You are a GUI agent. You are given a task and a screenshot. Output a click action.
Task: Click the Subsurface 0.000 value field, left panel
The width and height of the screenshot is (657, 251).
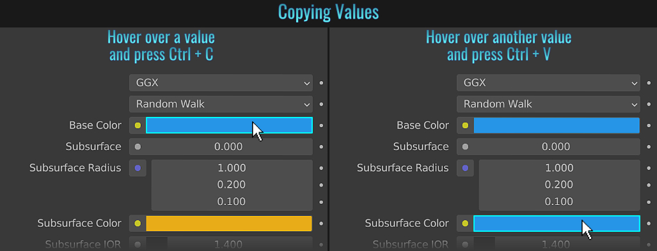point(228,147)
